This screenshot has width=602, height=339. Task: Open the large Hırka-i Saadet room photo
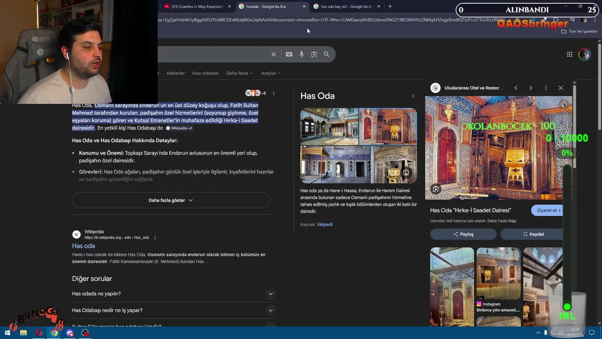[x=499, y=148]
